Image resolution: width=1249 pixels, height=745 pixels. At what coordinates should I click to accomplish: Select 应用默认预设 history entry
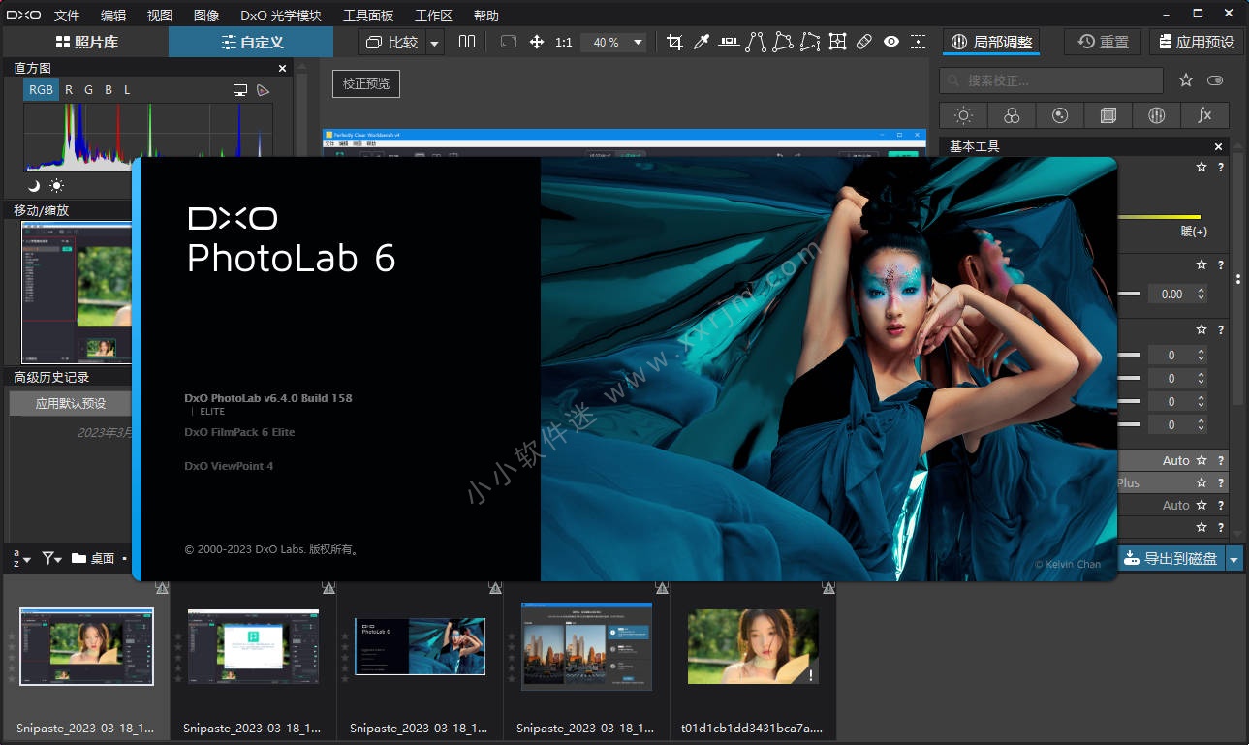71,403
